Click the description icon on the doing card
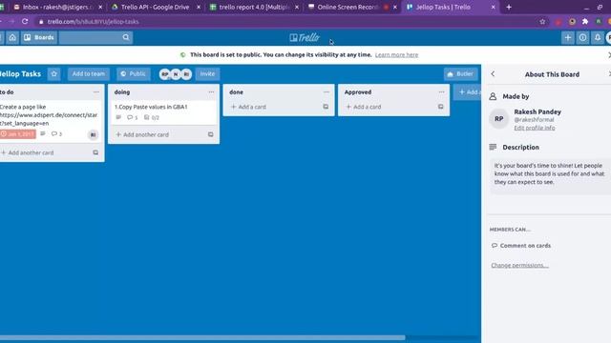The height and width of the screenshot is (343, 611). tap(118, 117)
